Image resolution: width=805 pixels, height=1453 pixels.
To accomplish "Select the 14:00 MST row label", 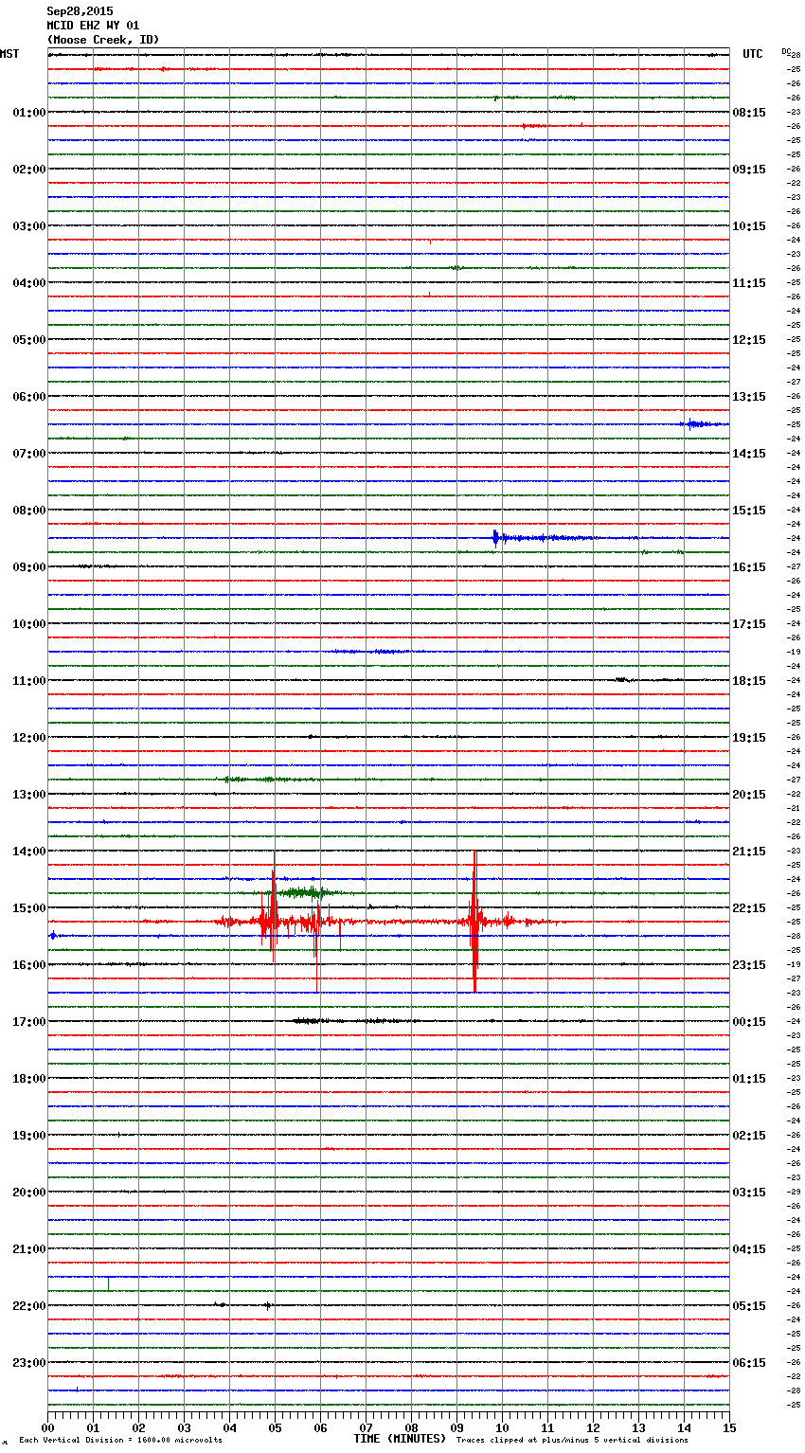I will tap(29, 852).
